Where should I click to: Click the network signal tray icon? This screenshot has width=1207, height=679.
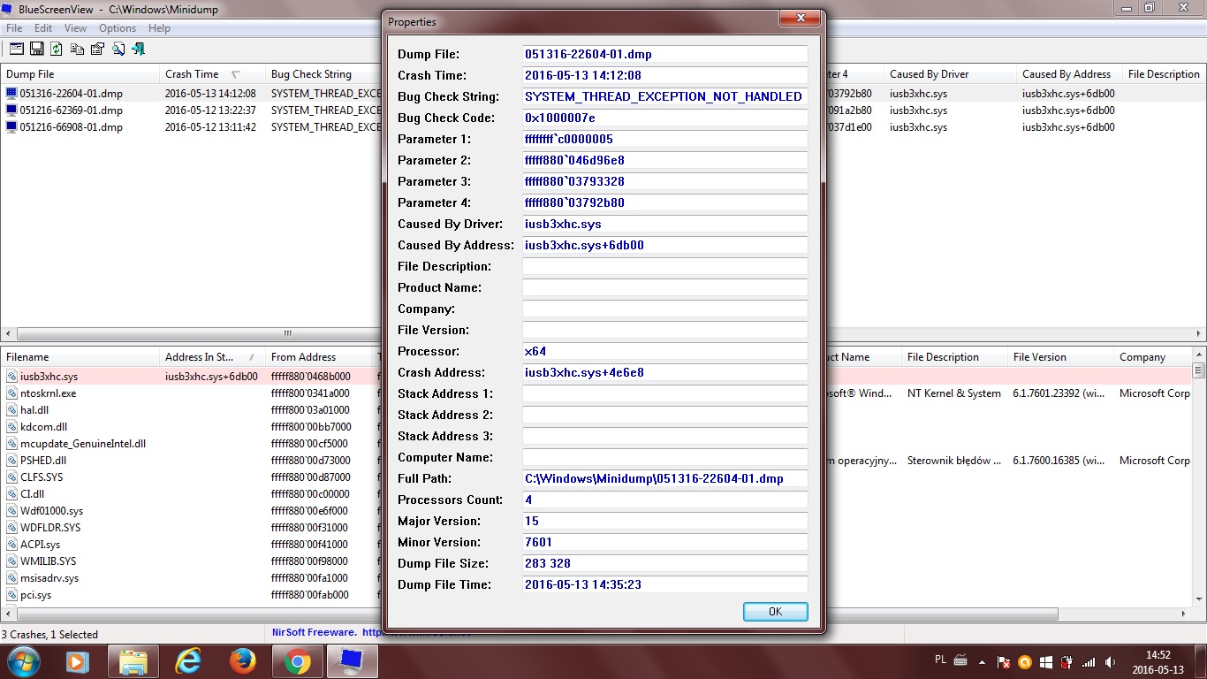(x=1089, y=661)
